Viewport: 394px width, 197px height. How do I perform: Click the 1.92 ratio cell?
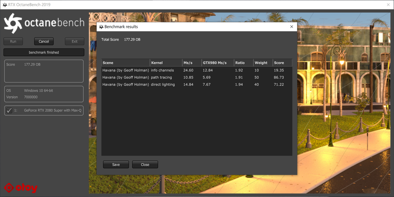pos(239,70)
